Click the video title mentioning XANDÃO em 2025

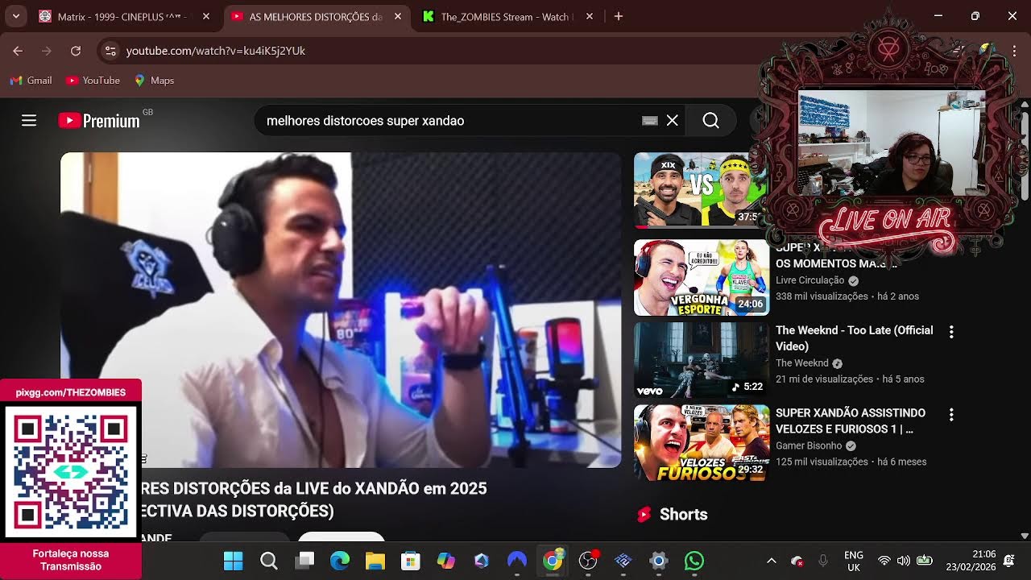[x=314, y=499]
